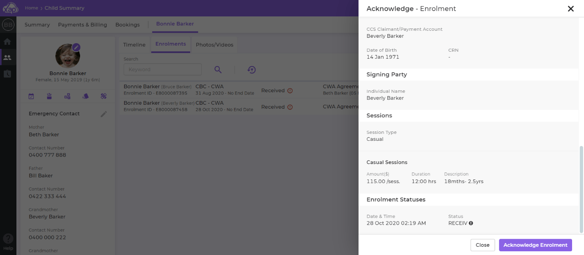This screenshot has width=584, height=255.
Task: Click into the Keyword search field
Action: pos(162,69)
